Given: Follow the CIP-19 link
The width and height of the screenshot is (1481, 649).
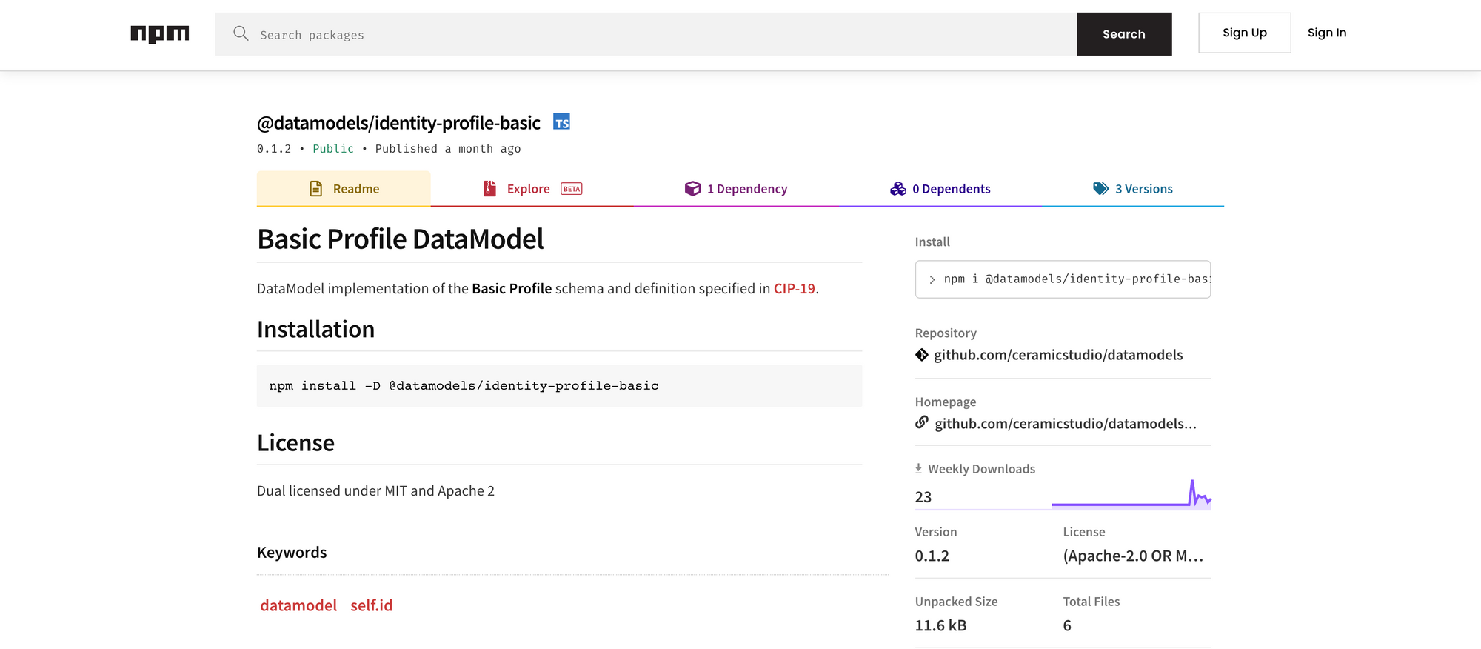Looking at the screenshot, I should click(794, 289).
